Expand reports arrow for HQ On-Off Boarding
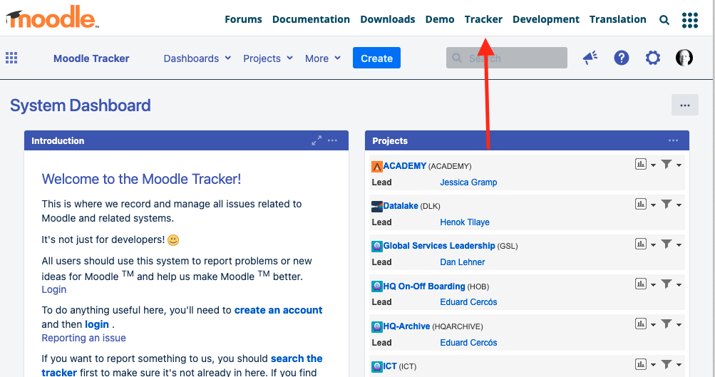This screenshot has height=377, width=715. [x=653, y=285]
